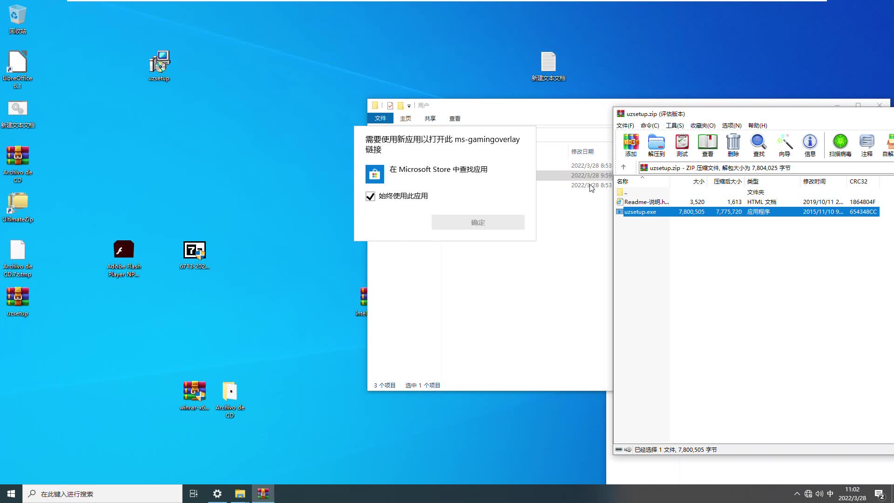Click the View (查看) book icon
The image size is (894, 503).
[x=708, y=145]
